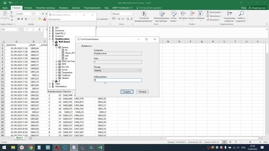Select the Saturn_841 dataset in tree
The width and height of the screenshot is (269, 151).
coord(70,53)
